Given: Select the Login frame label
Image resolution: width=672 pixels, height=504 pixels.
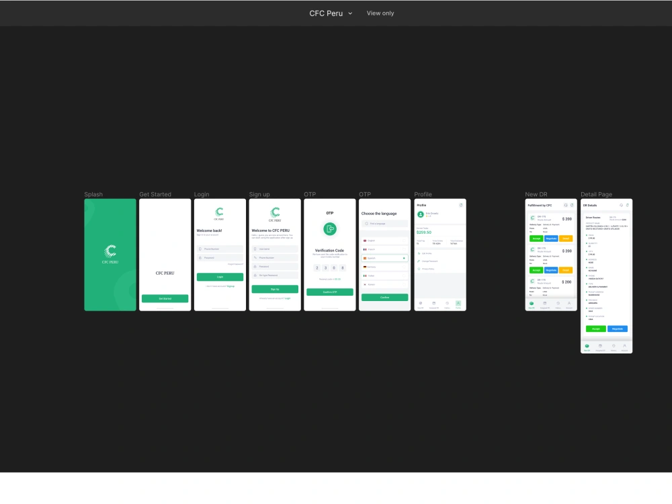Looking at the screenshot, I should pos(202,194).
